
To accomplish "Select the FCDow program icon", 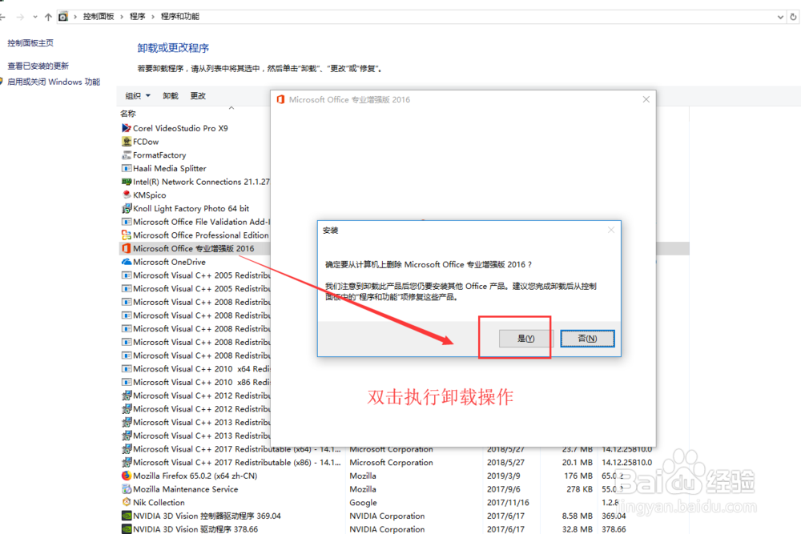I will coord(127,142).
